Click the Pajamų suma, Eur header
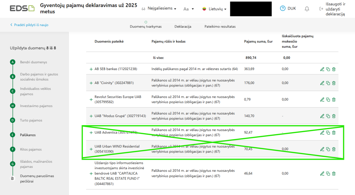This screenshot has width=355, height=195. pos(258,41)
